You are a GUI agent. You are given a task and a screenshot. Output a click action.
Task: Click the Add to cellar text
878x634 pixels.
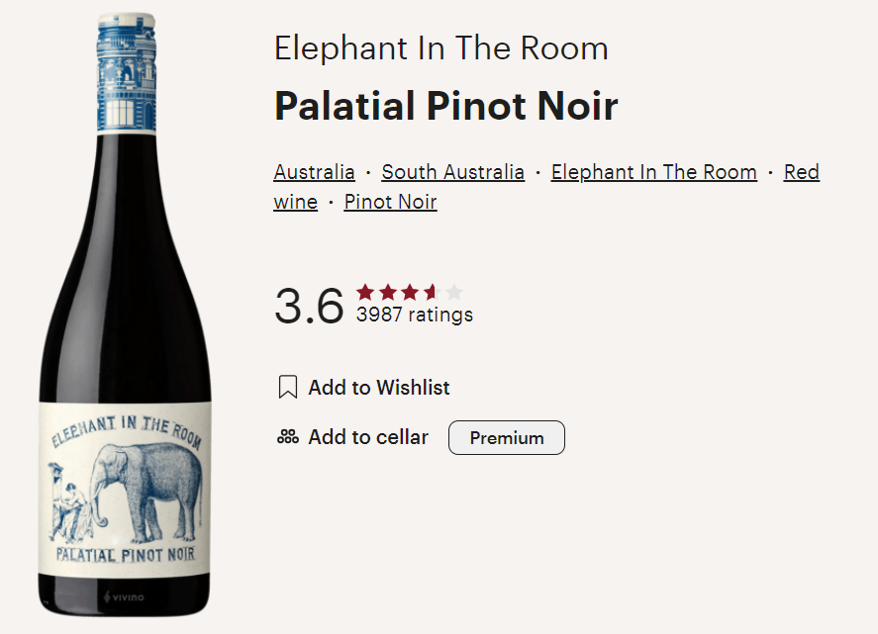368,437
